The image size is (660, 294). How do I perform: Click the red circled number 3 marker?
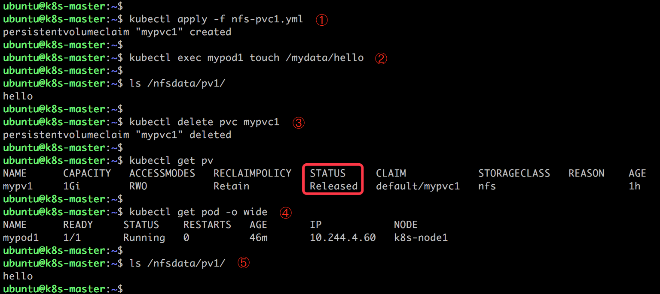point(299,123)
